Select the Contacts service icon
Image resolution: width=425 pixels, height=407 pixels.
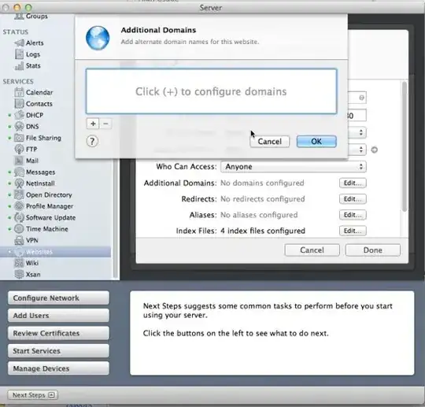click(19, 104)
